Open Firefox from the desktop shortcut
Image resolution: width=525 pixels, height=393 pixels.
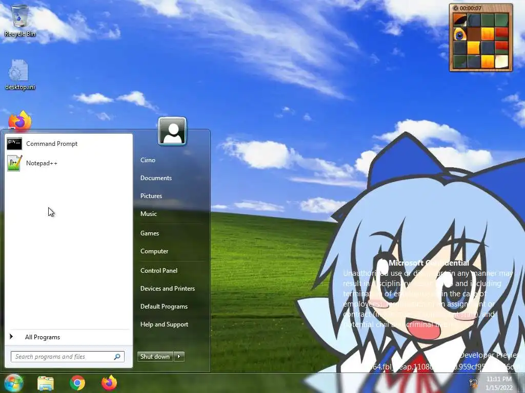coord(20,121)
